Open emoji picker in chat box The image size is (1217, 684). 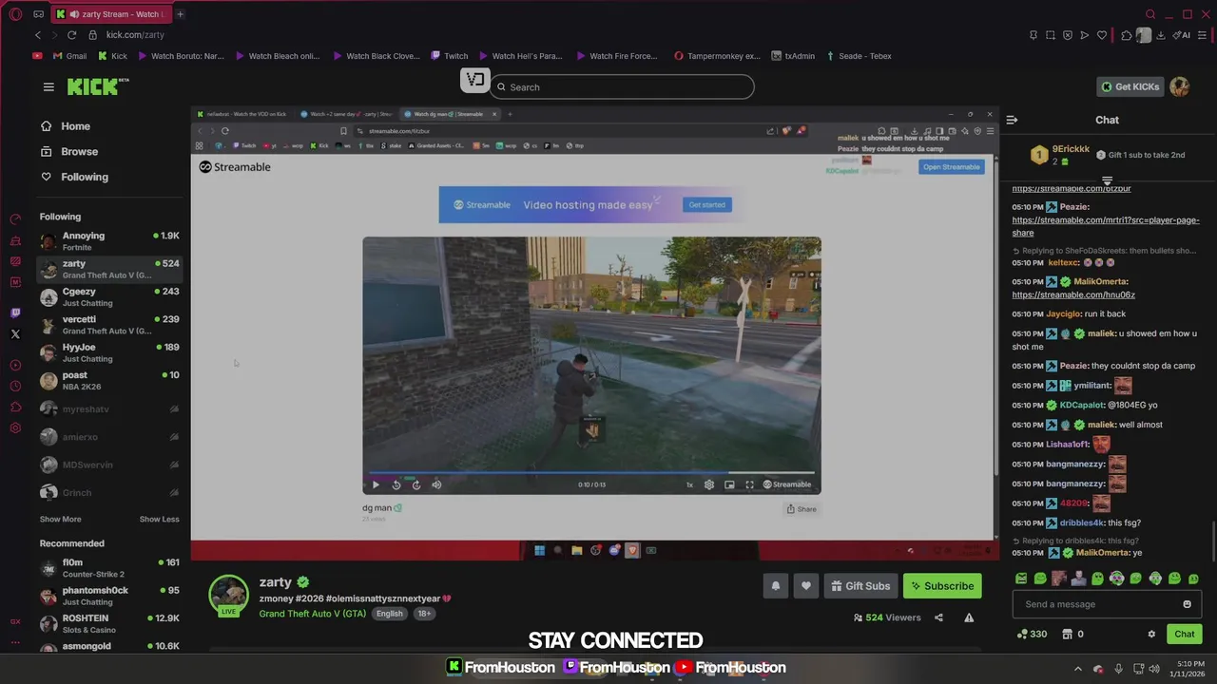coord(1187,604)
